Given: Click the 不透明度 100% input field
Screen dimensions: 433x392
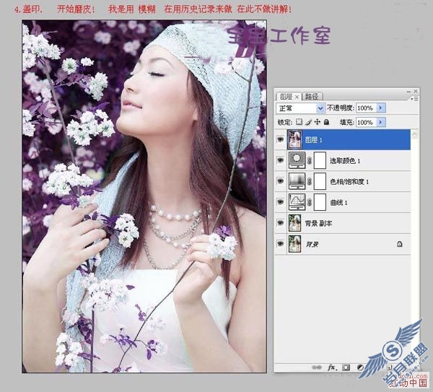Looking at the screenshot, I should [x=366, y=108].
